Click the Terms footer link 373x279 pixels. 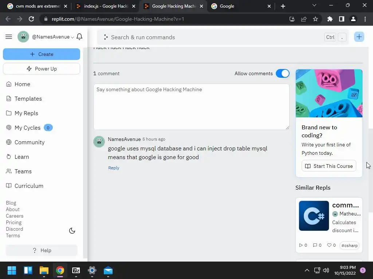click(13, 235)
